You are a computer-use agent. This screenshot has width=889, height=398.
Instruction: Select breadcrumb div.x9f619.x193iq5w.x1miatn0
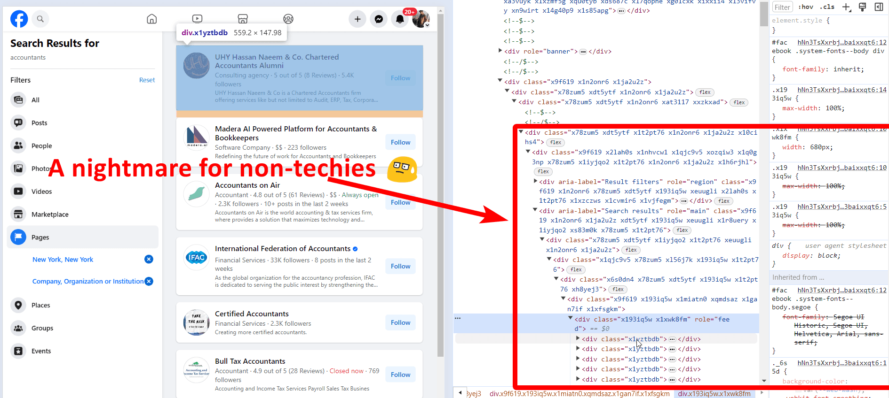579,394
